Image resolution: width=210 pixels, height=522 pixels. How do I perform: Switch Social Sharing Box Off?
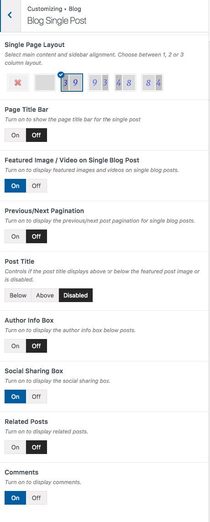pos(37,397)
